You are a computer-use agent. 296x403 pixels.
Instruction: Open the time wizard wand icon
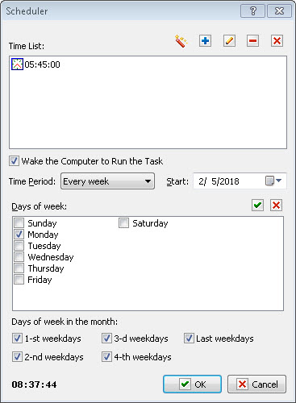point(181,41)
